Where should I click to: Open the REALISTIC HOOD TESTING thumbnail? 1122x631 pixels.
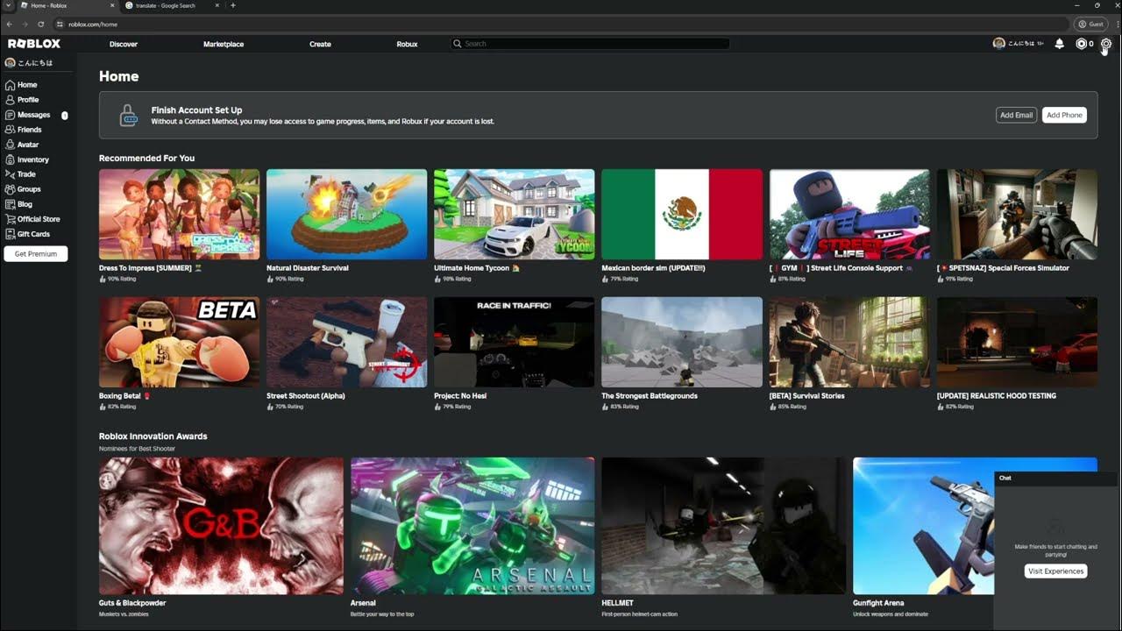1017,342
